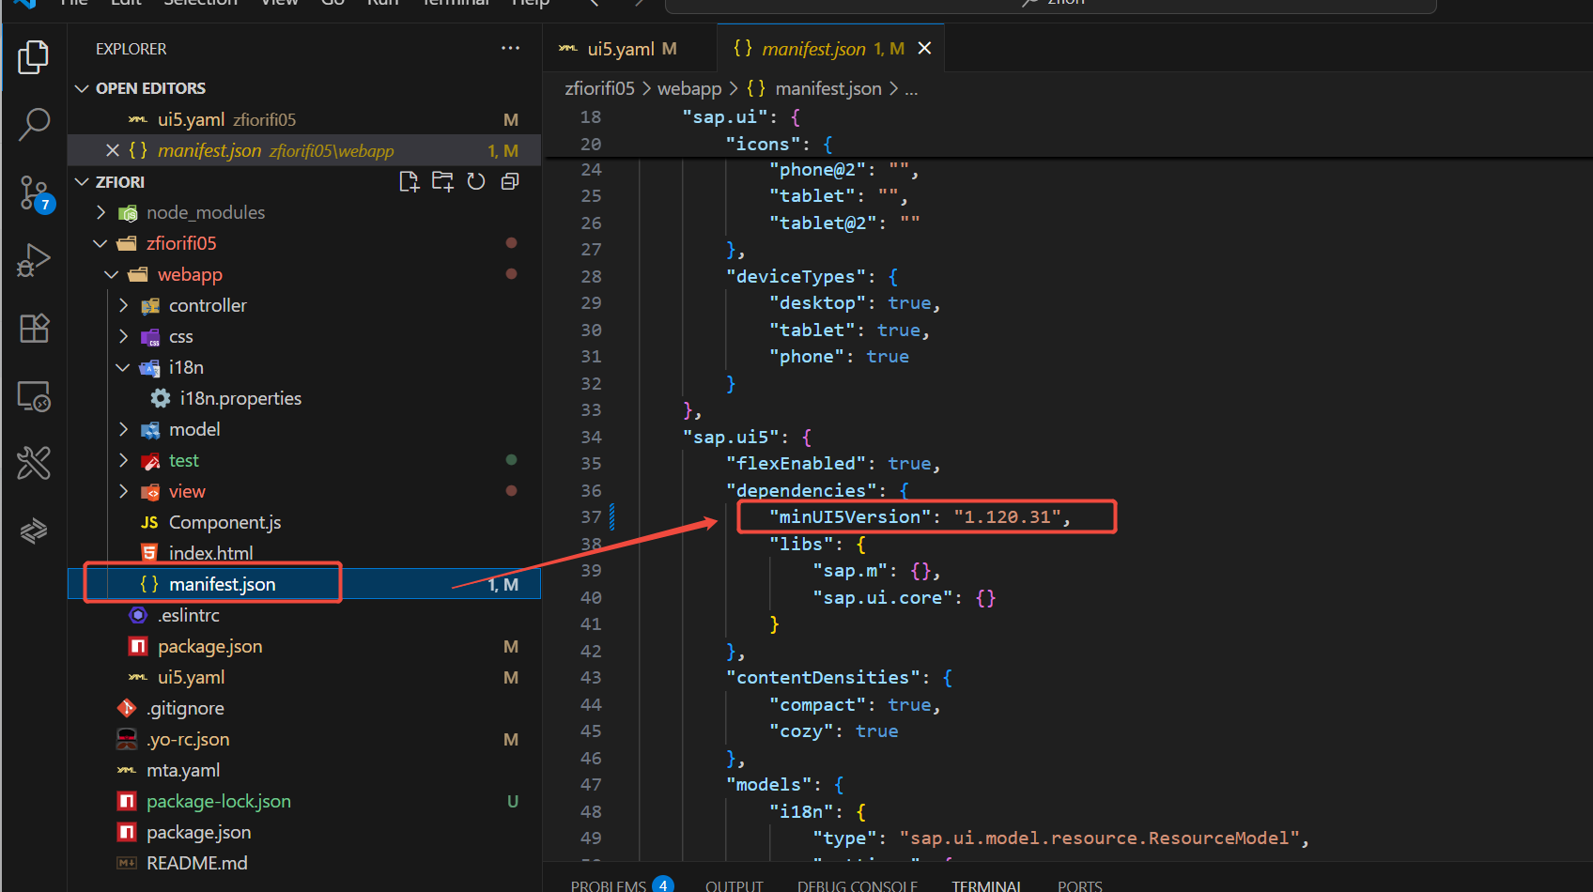Click line number 37 in the gutter
Viewport: 1593px width, 892px height.
pyautogui.click(x=591, y=517)
